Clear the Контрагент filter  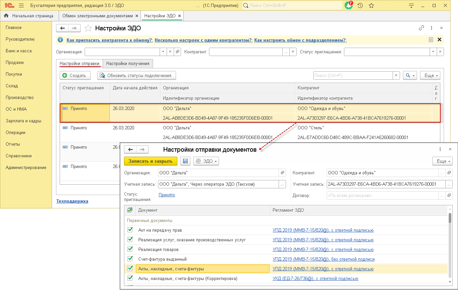click(293, 52)
